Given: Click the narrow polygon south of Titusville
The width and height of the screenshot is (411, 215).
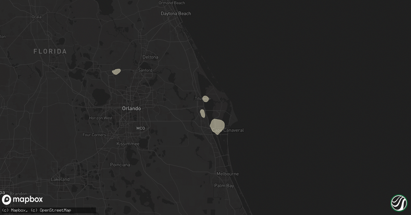Looking at the screenshot, I should point(202,114).
